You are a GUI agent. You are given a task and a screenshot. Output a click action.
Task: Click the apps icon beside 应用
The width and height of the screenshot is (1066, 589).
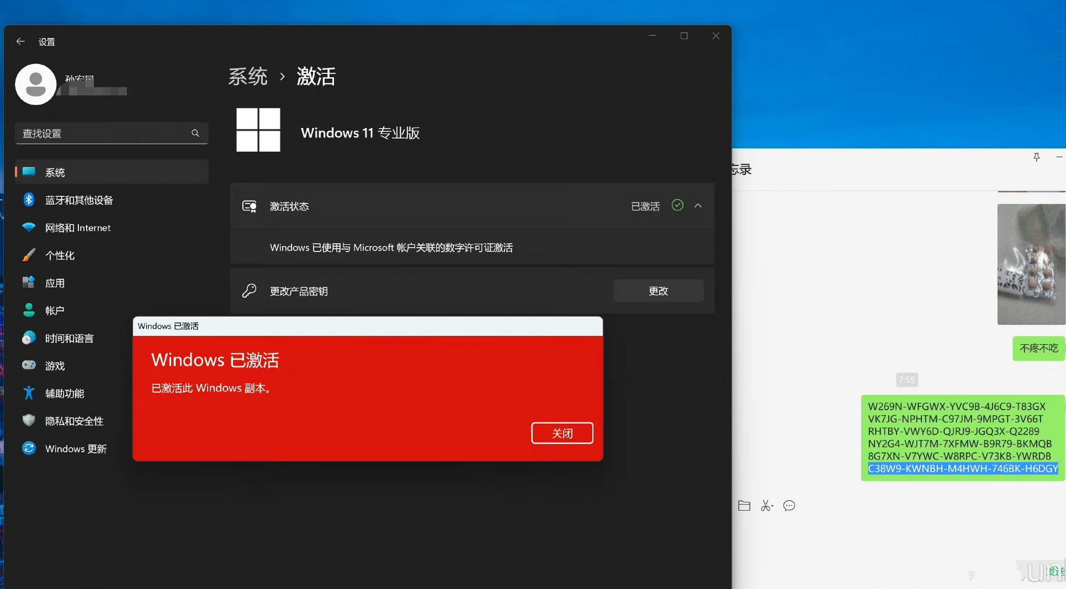[x=29, y=282]
